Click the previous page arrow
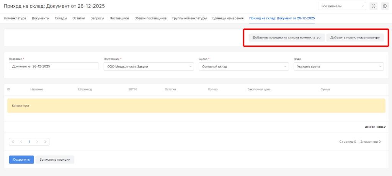Screen dimensions: 392x176 21,142
